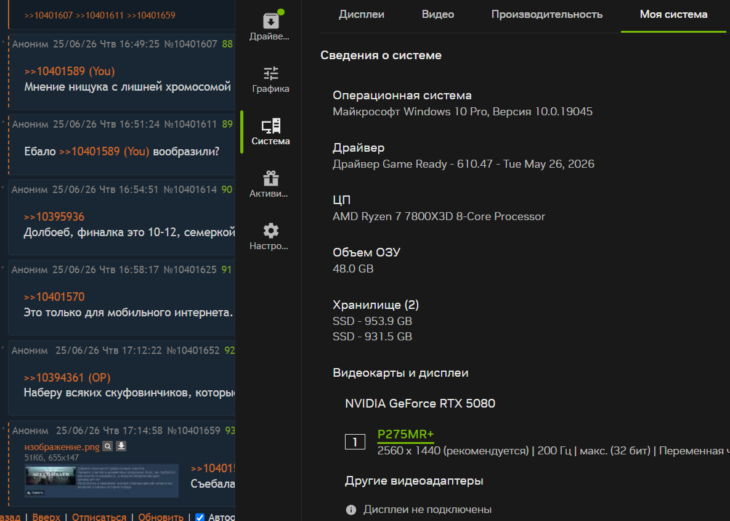Select the Windows 10 Pro version text

pyautogui.click(x=462, y=112)
